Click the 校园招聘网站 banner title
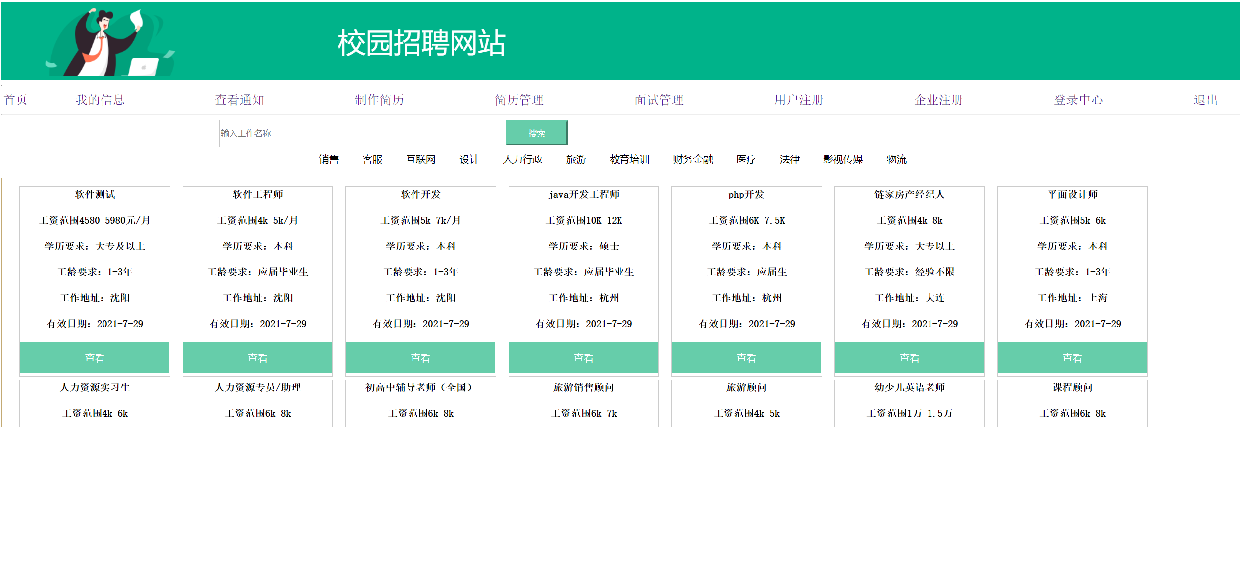This screenshot has width=1240, height=584. pyautogui.click(x=421, y=43)
